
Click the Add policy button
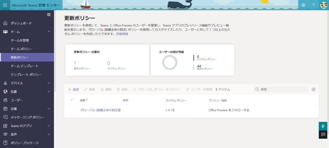[x=73, y=89]
